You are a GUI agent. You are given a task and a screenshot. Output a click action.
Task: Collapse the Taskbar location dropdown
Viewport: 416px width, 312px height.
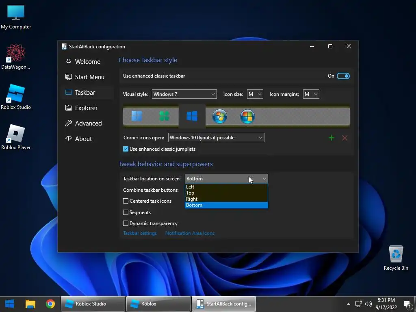pyautogui.click(x=226, y=179)
